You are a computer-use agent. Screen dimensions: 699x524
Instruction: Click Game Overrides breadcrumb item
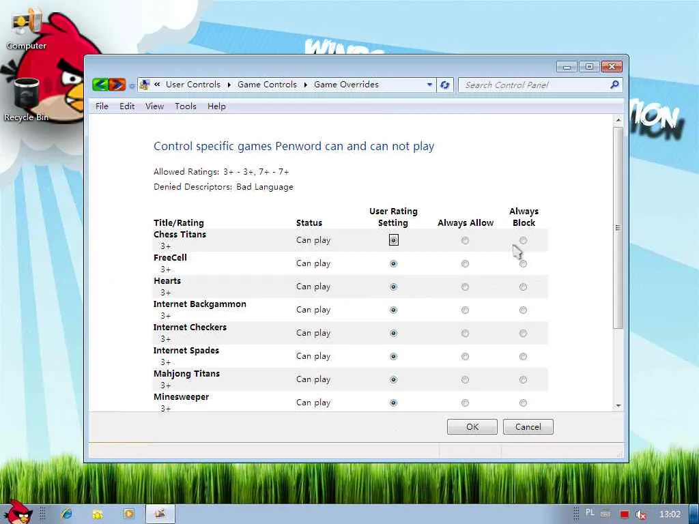[346, 84]
